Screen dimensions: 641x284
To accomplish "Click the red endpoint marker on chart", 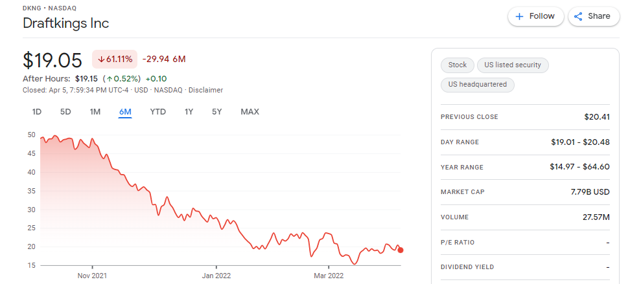I will 401,250.
